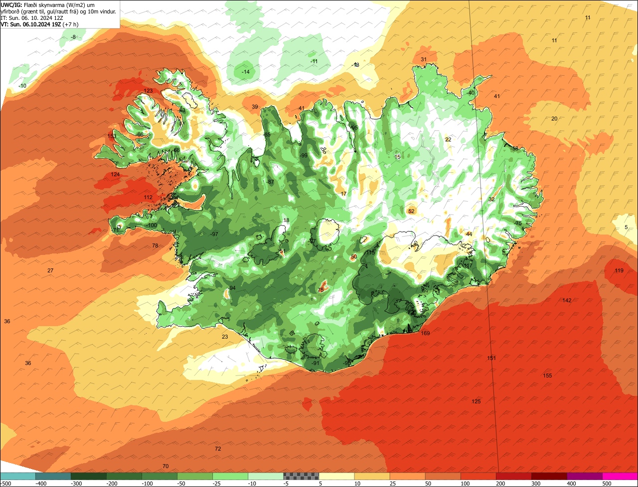Screen dimensions: 638x487
Task: Pick the purple swatch between 400 and 500
Action: (x=585, y=476)
